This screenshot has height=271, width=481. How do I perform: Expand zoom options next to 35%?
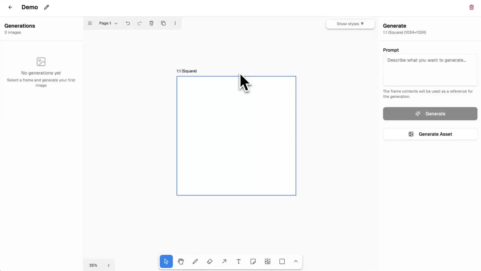pos(109,265)
